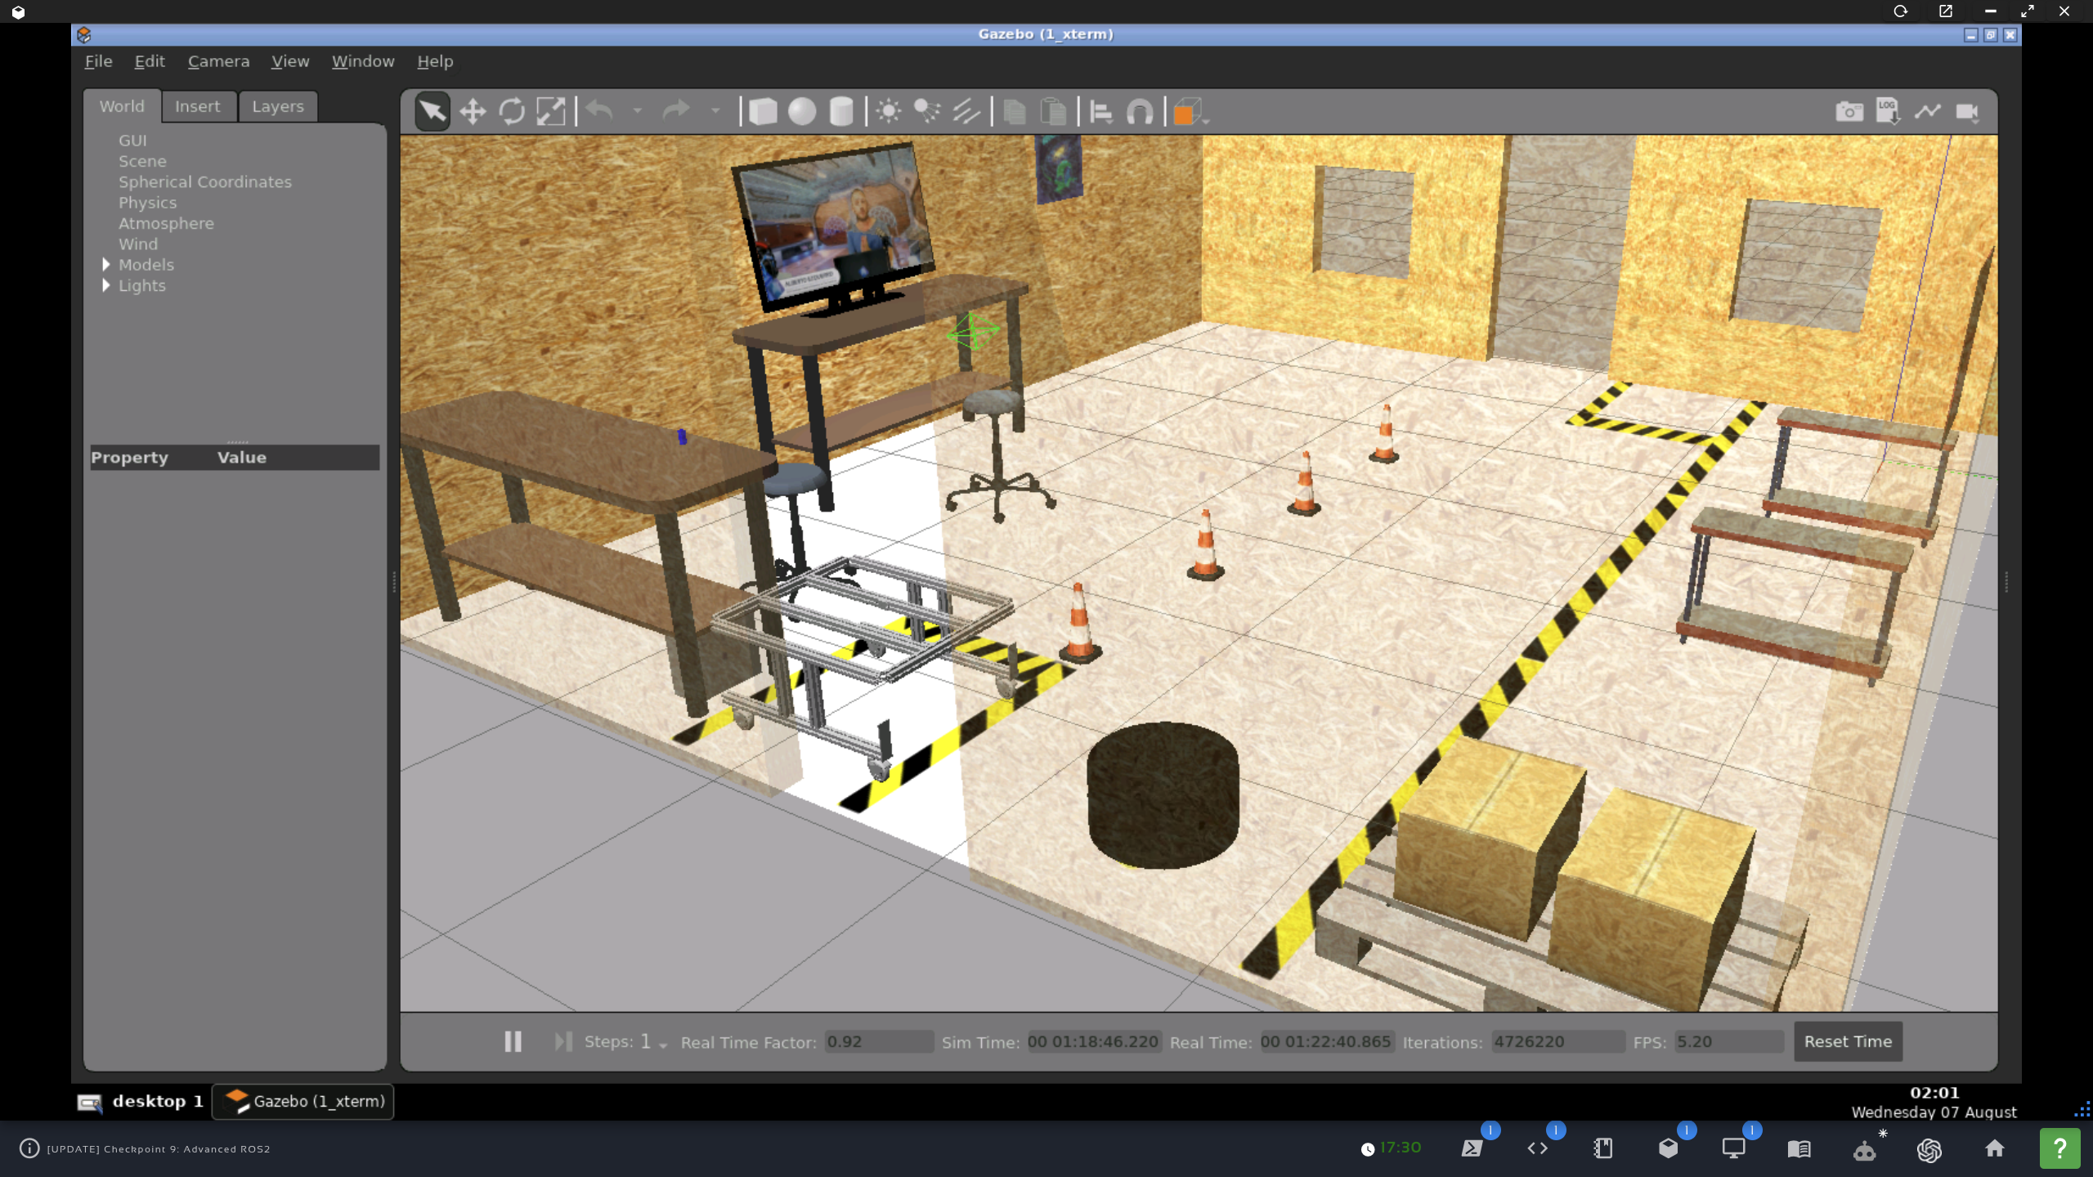Switch to the Layers tab
This screenshot has width=2093, height=1177.
279,105
